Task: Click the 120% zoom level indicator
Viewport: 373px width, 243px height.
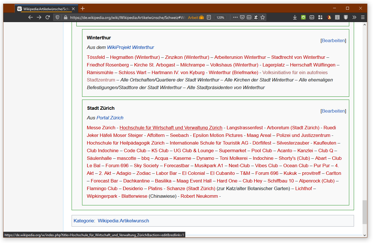Action: pos(220,17)
